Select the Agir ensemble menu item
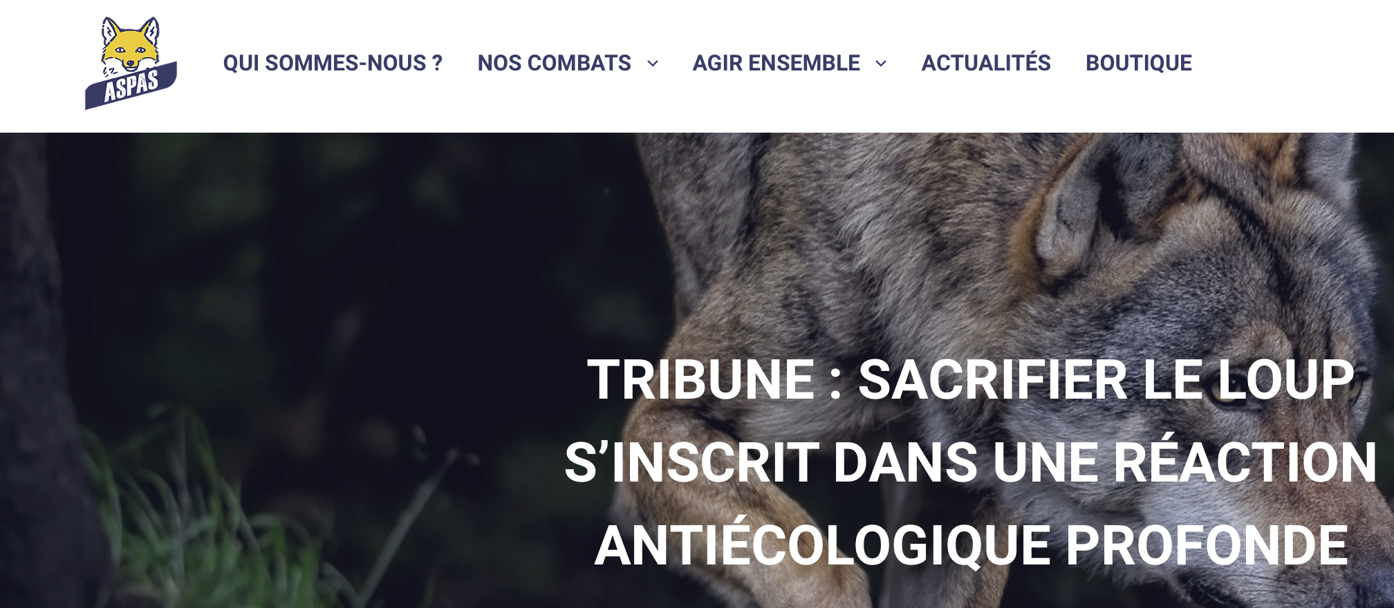The width and height of the screenshot is (1394, 608). [x=776, y=63]
